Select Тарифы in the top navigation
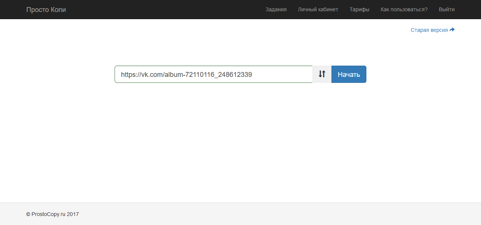The height and width of the screenshot is (225, 481). 359,9
